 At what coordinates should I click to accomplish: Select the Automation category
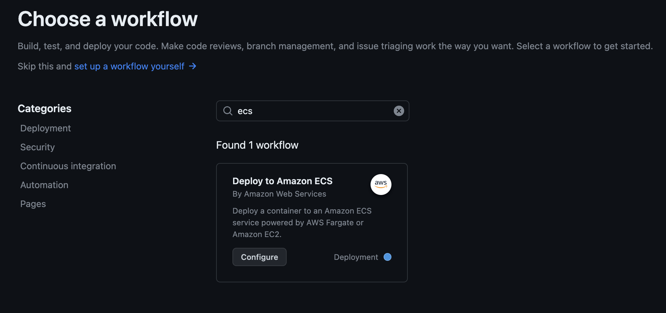pyautogui.click(x=44, y=185)
